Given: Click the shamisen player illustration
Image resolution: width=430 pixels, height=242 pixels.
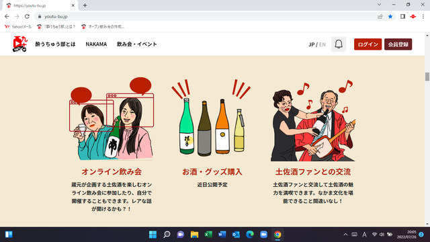Looking at the screenshot, I should tap(313, 120).
